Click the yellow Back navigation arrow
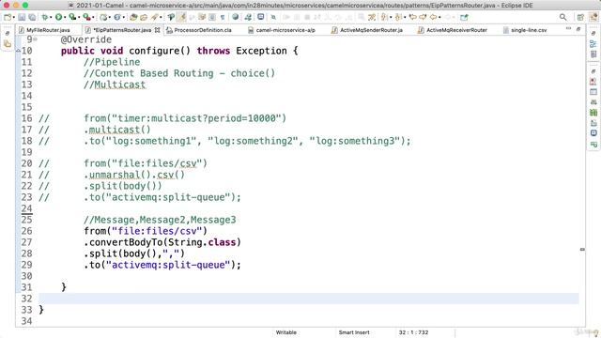 (433, 17)
